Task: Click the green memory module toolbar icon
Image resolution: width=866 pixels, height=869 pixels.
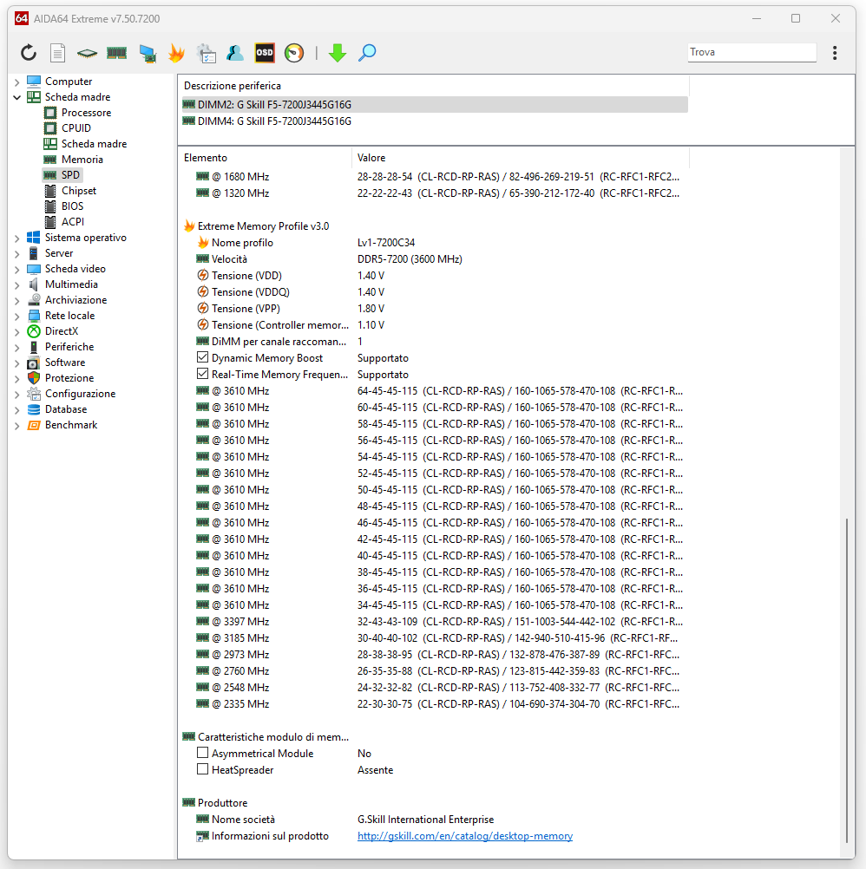Action: point(116,53)
